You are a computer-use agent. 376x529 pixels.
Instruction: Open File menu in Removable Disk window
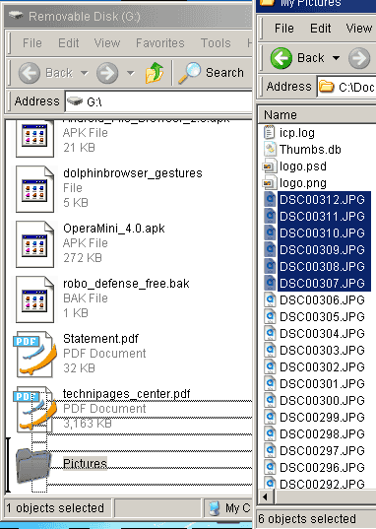(x=32, y=43)
